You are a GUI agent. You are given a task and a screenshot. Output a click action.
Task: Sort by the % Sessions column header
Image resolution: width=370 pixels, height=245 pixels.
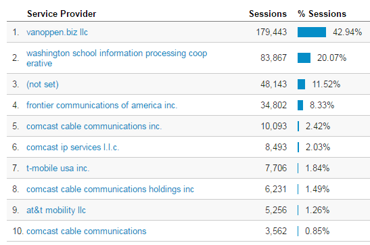[322, 14]
